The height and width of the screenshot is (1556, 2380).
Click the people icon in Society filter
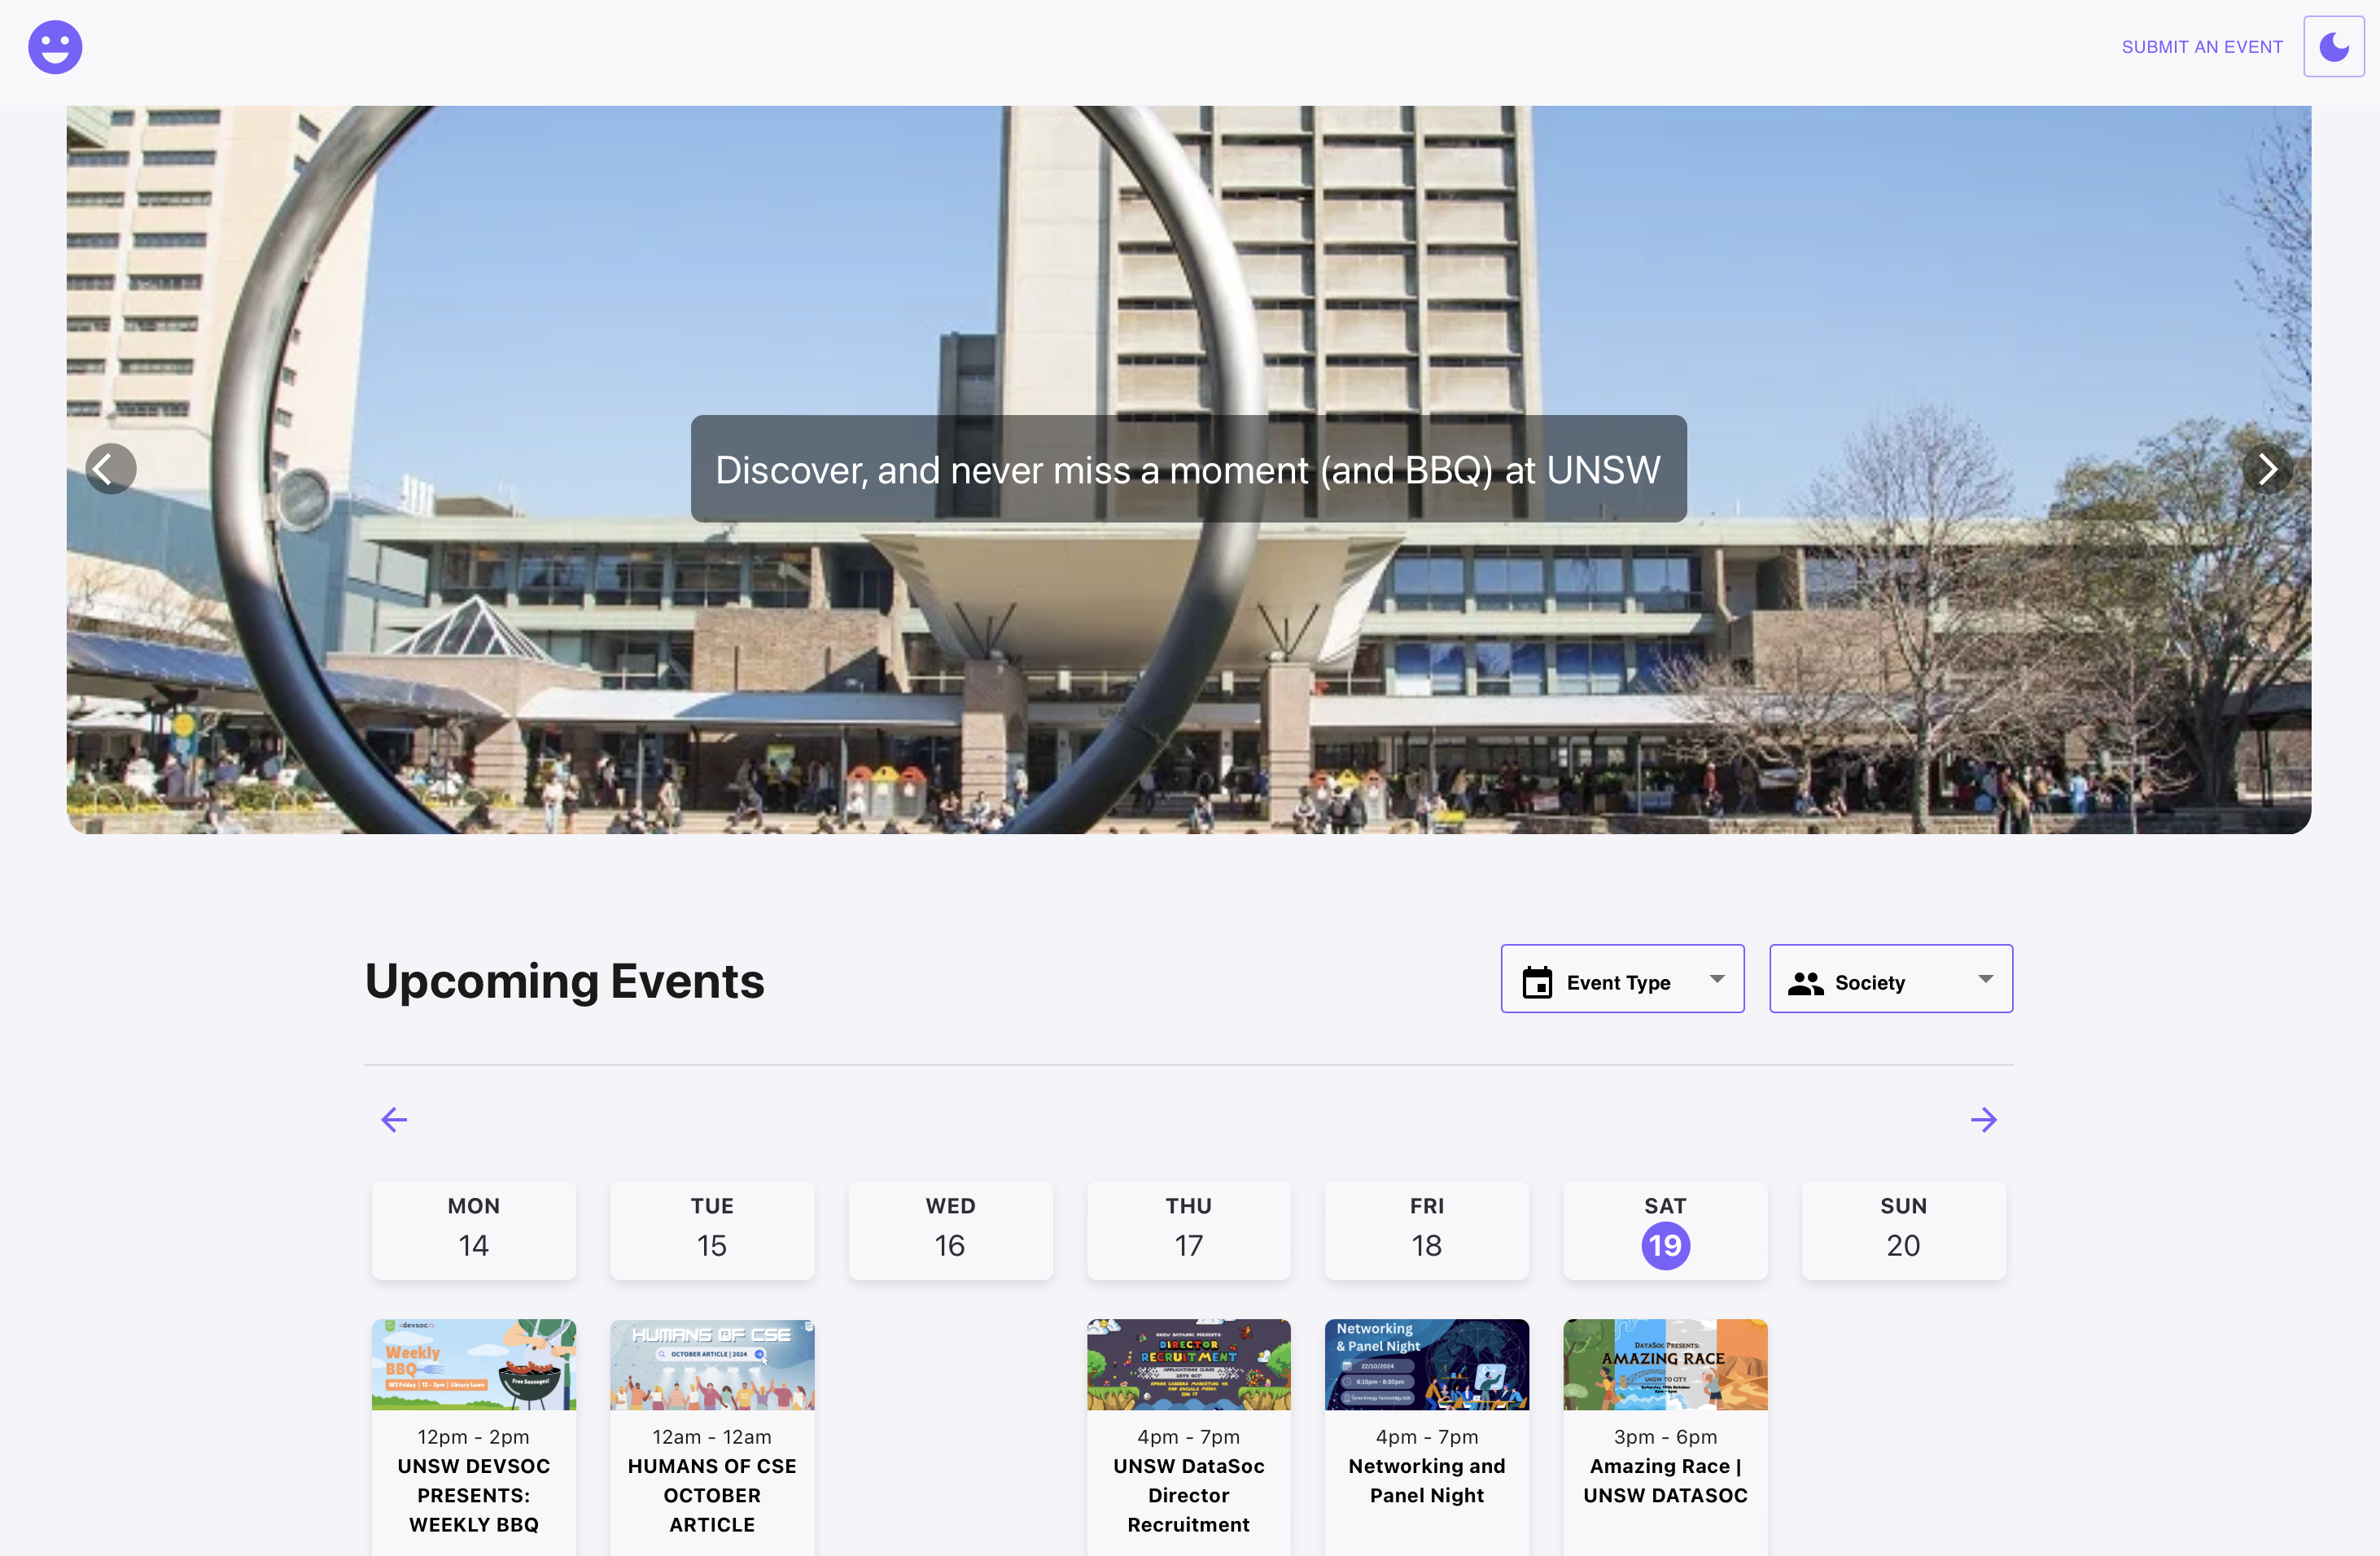coord(1805,983)
